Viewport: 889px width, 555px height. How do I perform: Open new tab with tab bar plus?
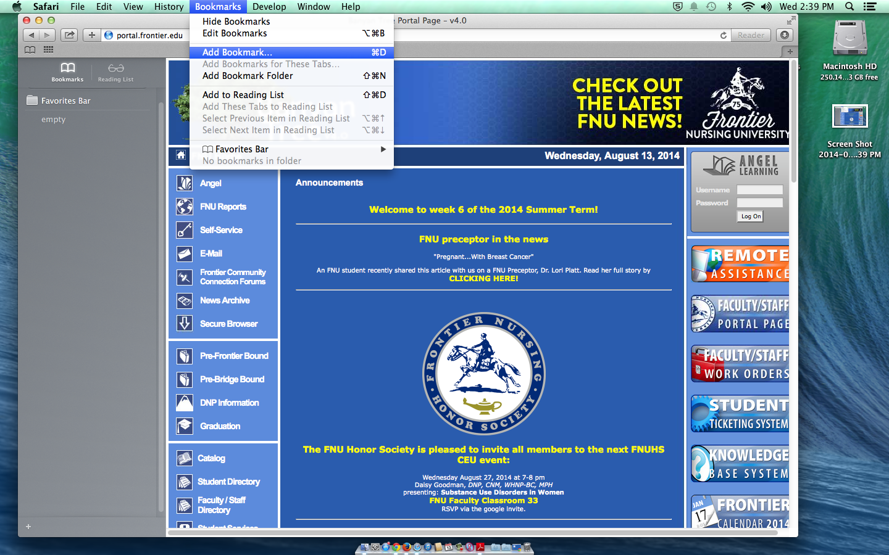click(790, 51)
